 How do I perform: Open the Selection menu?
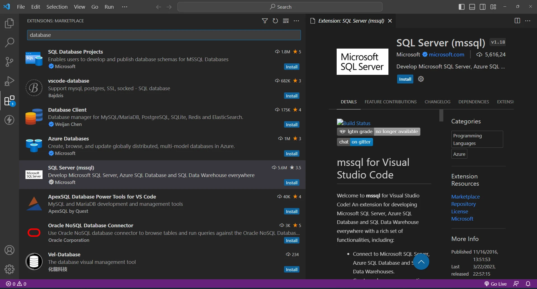point(57,7)
